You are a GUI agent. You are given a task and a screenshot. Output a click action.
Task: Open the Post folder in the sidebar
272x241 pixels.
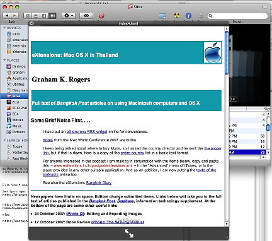tap(13, 102)
